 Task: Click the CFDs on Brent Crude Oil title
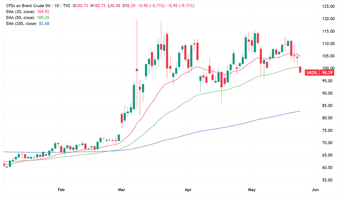pos(28,6)
